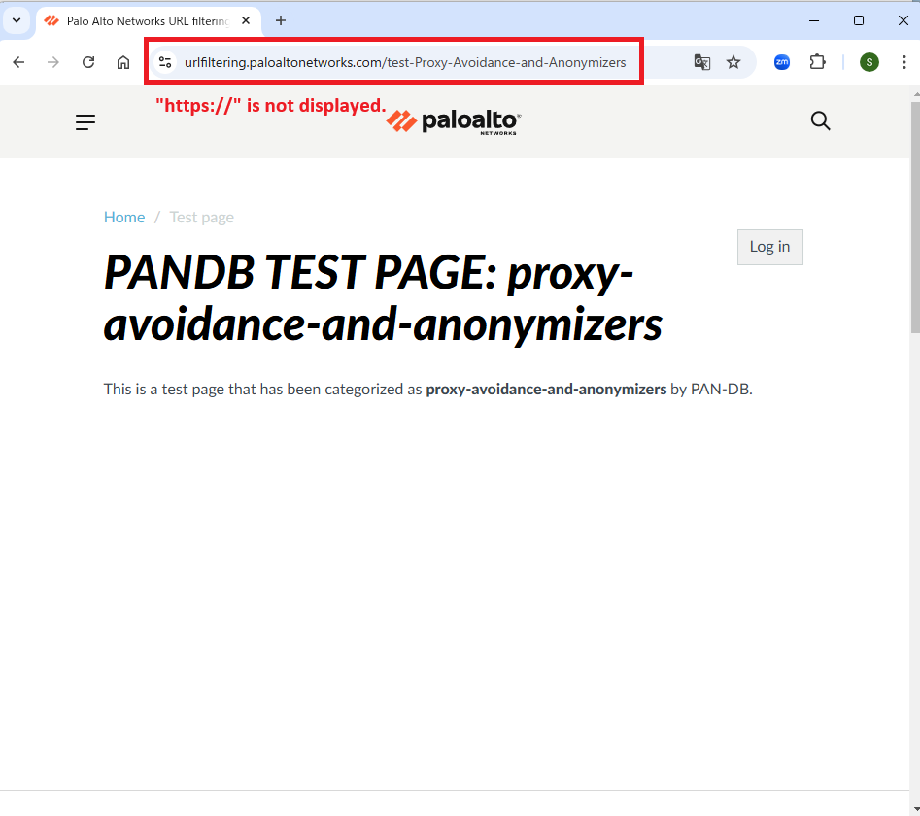Go back to the previous page
This screenshot has height=816, width=920.
(18, 62)
